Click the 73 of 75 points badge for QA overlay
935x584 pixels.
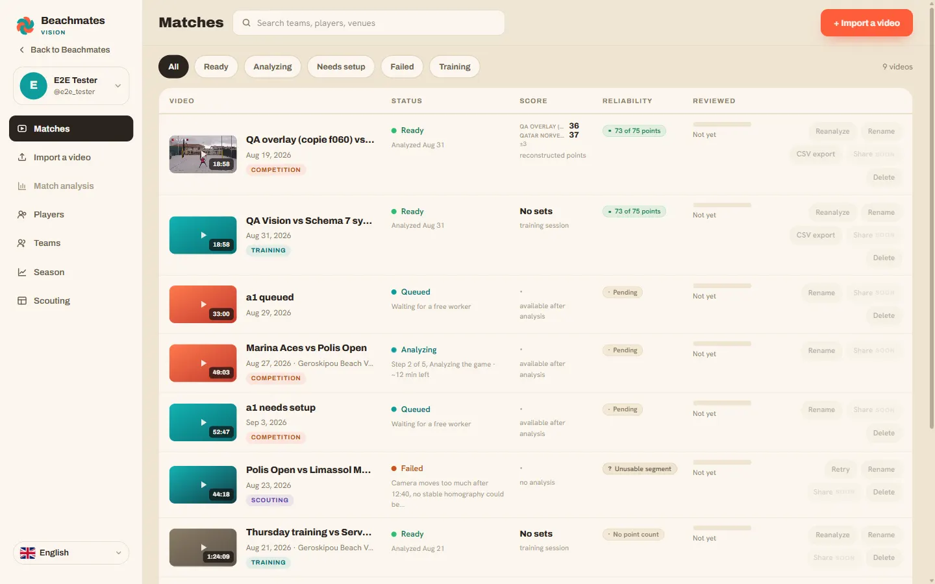click(x=634, y=130)
